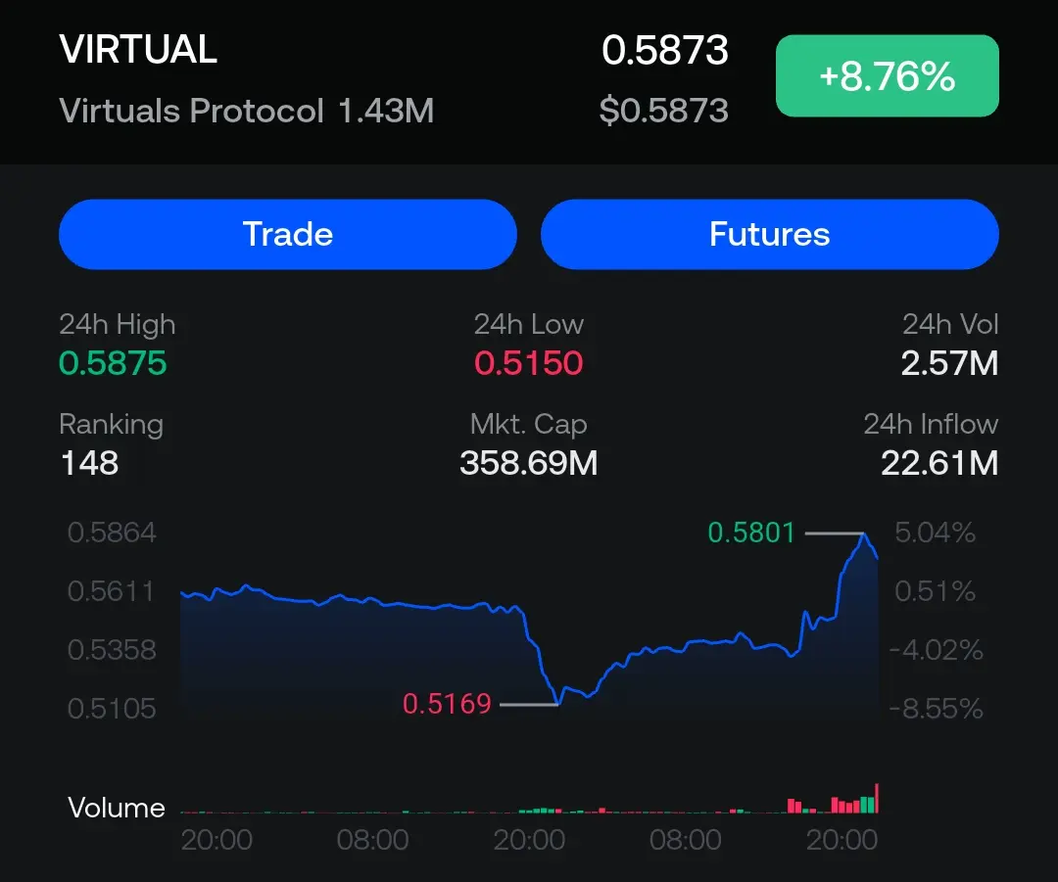Click the -8.55% percent axis label
The width and height of the screenshot is (1058, 882).
pyautogui.click(x=937, y=709)
